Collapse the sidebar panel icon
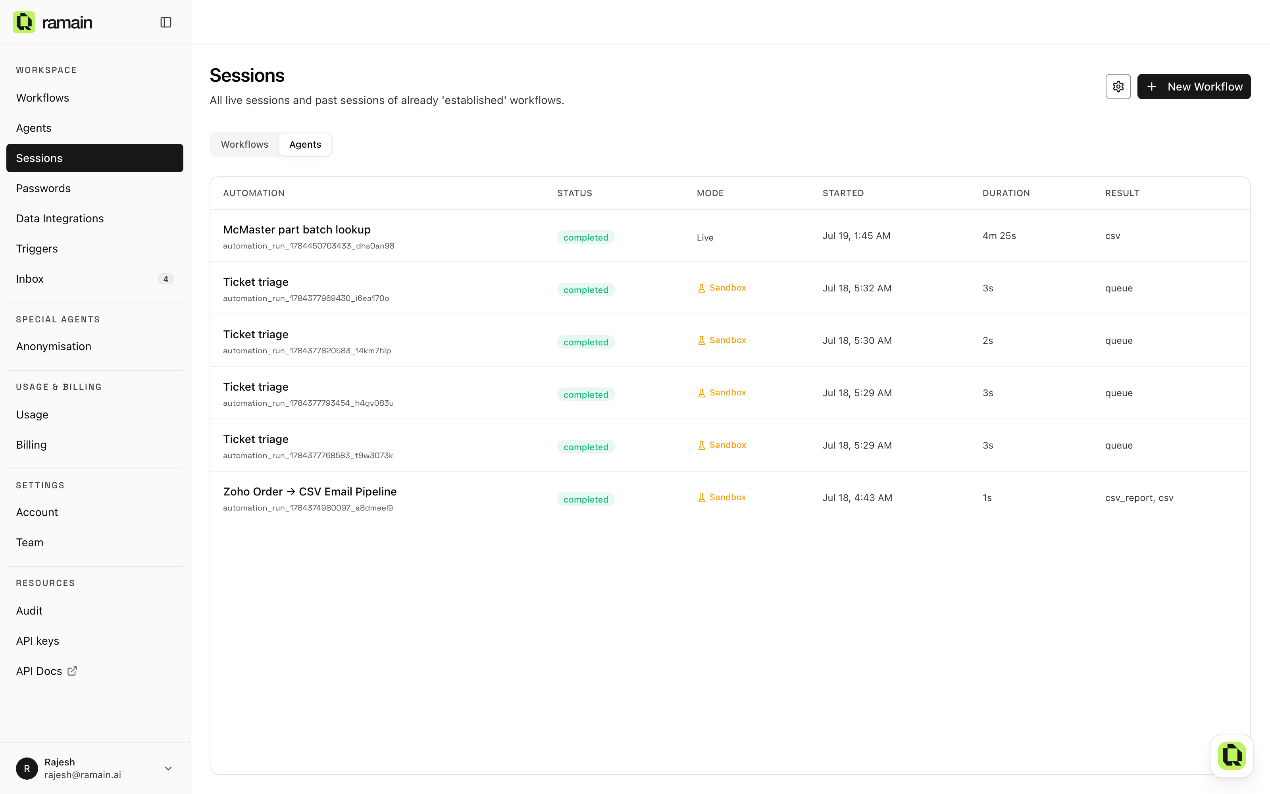This screenshot has width=1270, height=794. [166, 22]
